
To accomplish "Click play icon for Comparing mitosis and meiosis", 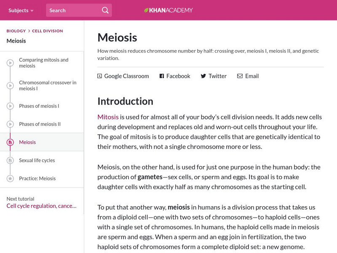I will pos(10,63).
